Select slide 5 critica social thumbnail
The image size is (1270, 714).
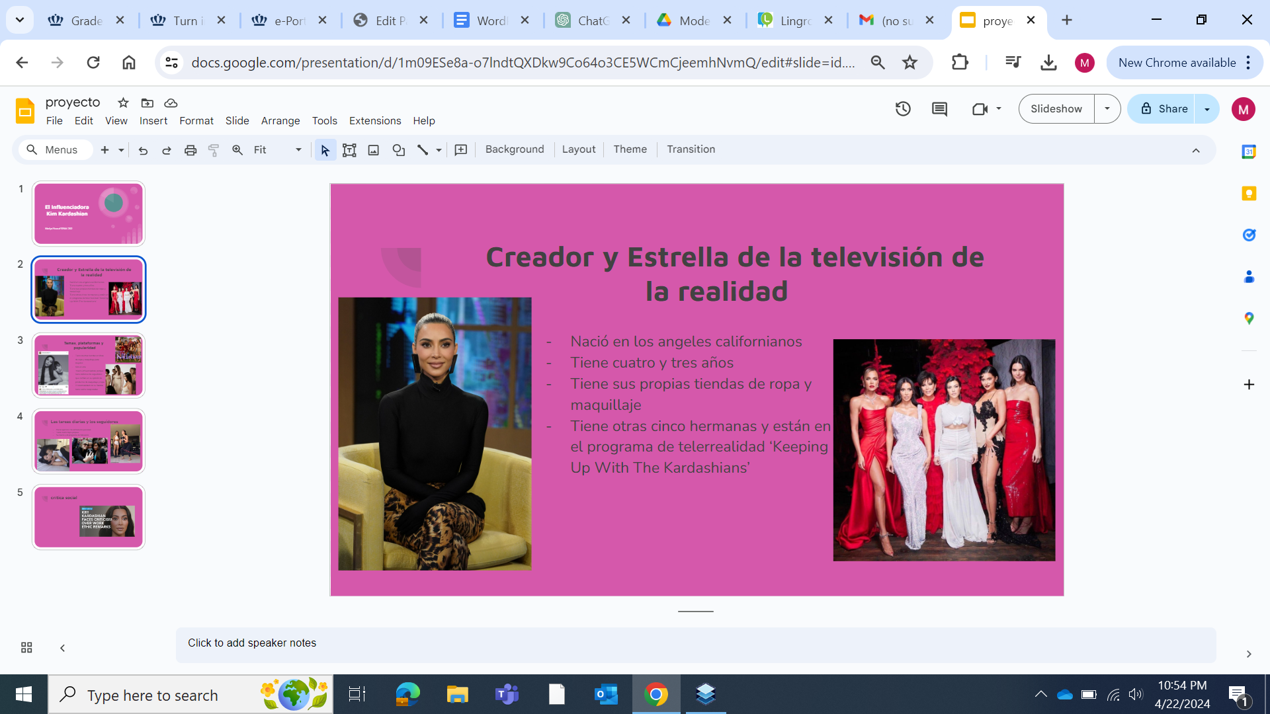pos(89,518)
